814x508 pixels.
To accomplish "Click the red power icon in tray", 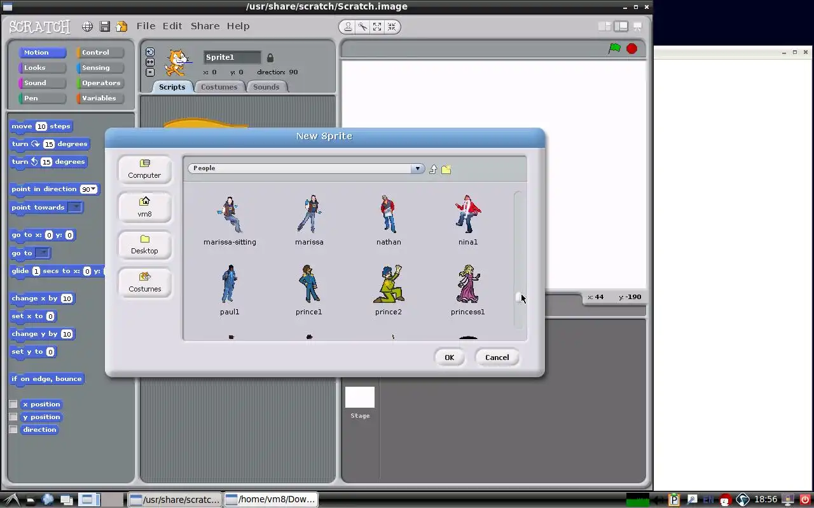I will [806, 500].
